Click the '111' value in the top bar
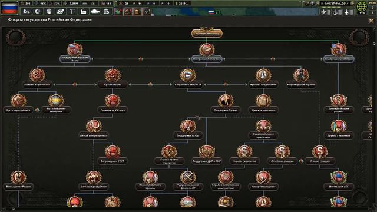Viewport: 377px width, 212px height. click(x=108, y=4)
